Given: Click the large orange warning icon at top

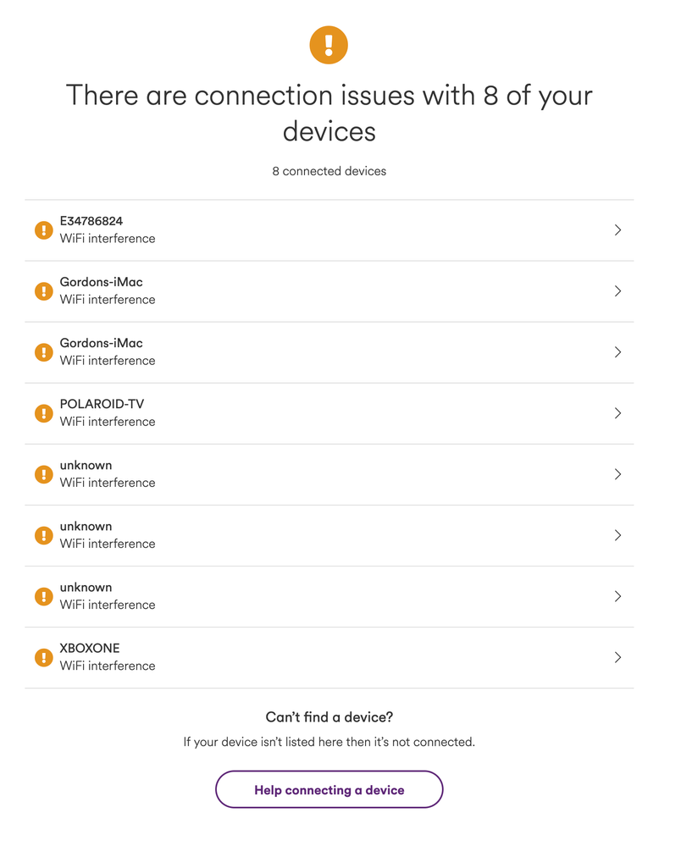Looking at the screenshot, I should coord(329,45).
